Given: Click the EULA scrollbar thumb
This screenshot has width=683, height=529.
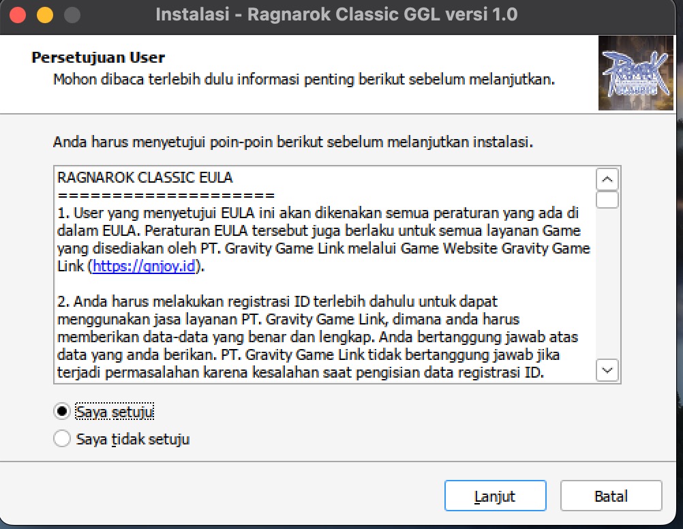Looking at the screenshot, I should [x=607, y=200].
